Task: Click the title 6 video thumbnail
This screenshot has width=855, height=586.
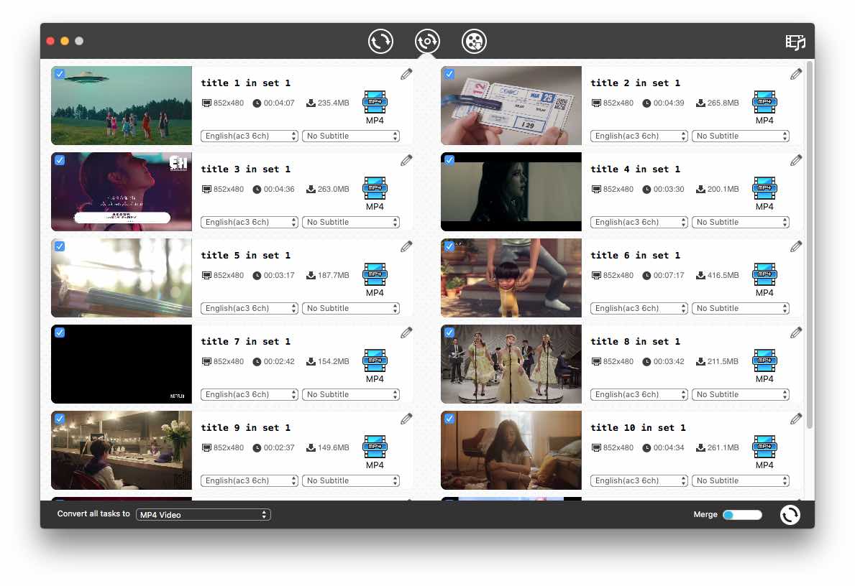Action: 511,278
